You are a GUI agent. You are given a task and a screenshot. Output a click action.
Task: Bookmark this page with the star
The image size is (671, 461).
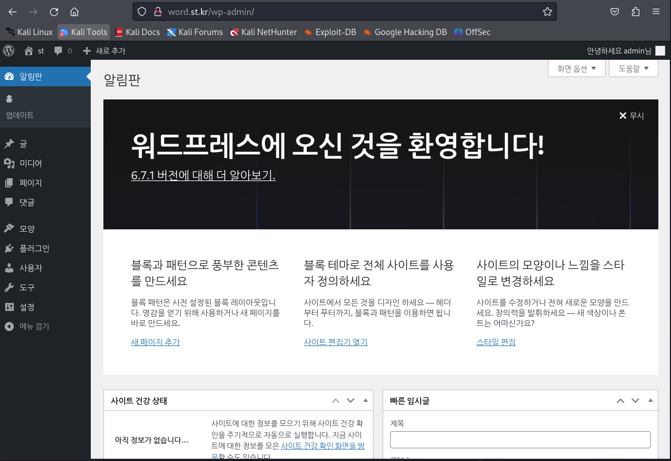pyautogui.click(x=547, y=12)
